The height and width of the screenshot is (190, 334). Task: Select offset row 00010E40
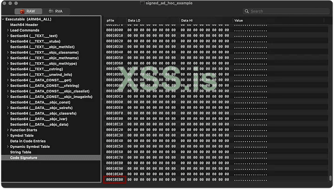coord(216,141)
